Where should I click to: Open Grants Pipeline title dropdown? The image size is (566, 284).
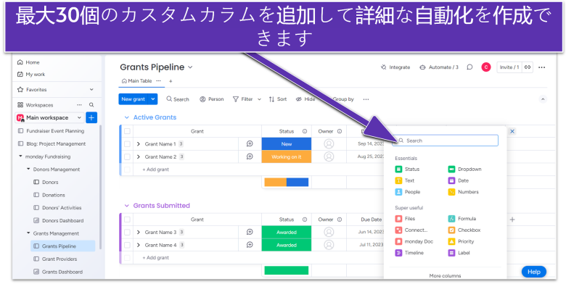point(190,67)
